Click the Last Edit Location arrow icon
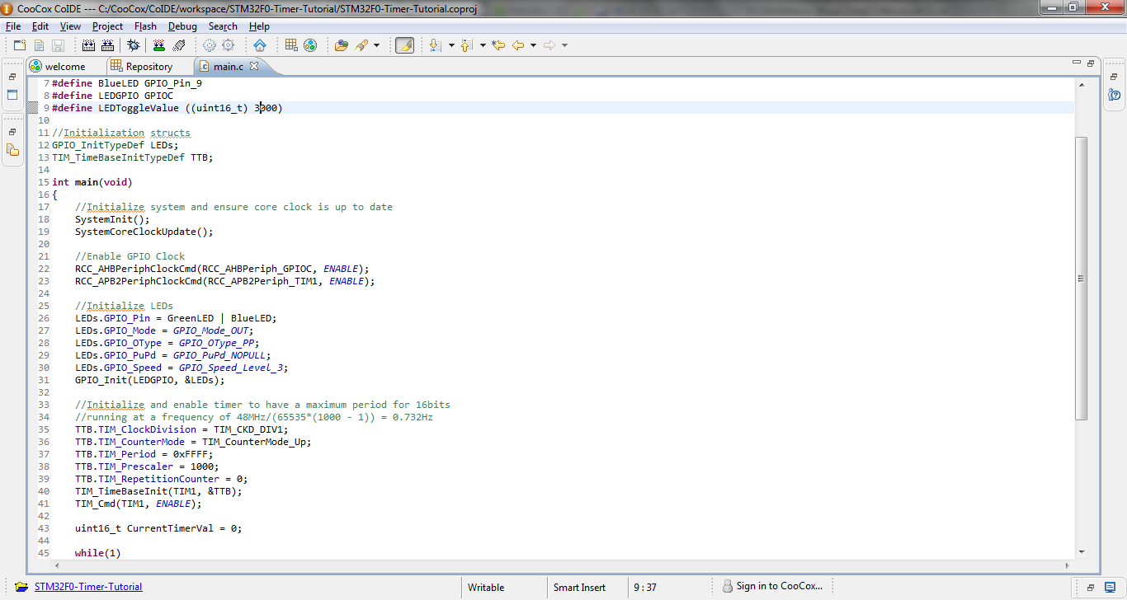Screen dimensions: 1127x600 [x=498, y=45]
